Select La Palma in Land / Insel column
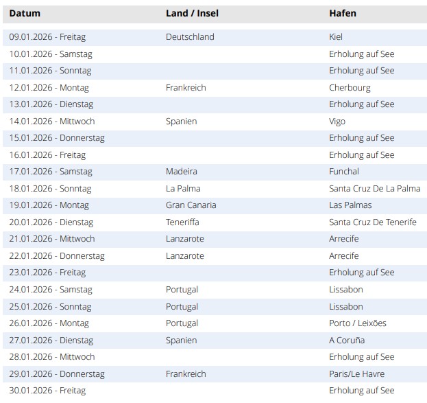Image resolution: width=427 pixels, height=403 pixels. pos(182,189)
